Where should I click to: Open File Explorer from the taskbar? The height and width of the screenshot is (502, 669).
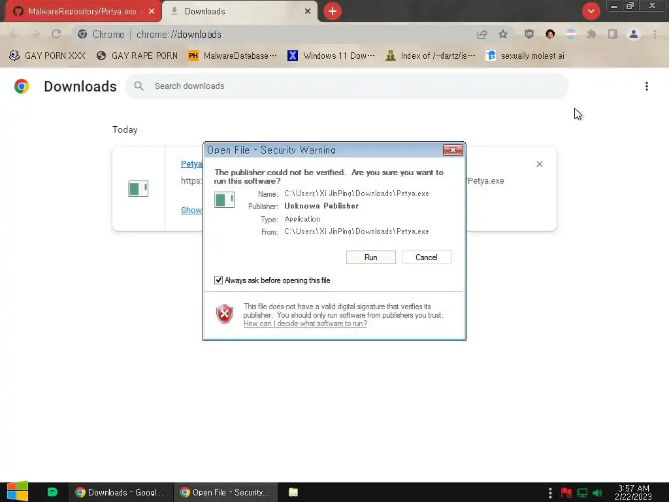[293, 492]
